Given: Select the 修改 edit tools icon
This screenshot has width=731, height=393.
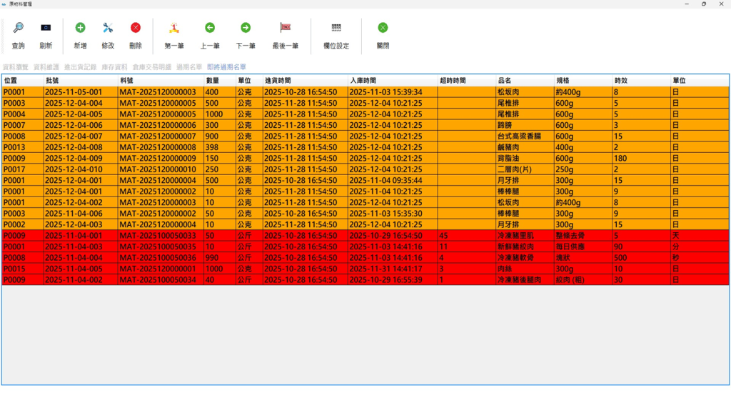Looking at the screenshot, I should click(x=108, y=29).
